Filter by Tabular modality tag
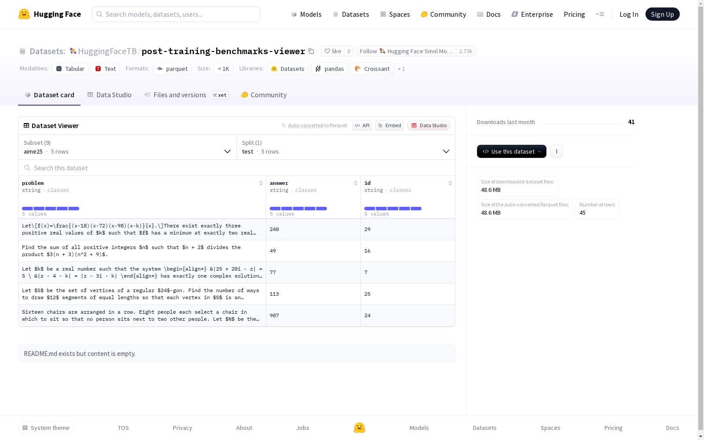This screenshot has width=704, height=440. tap(70, 69)
